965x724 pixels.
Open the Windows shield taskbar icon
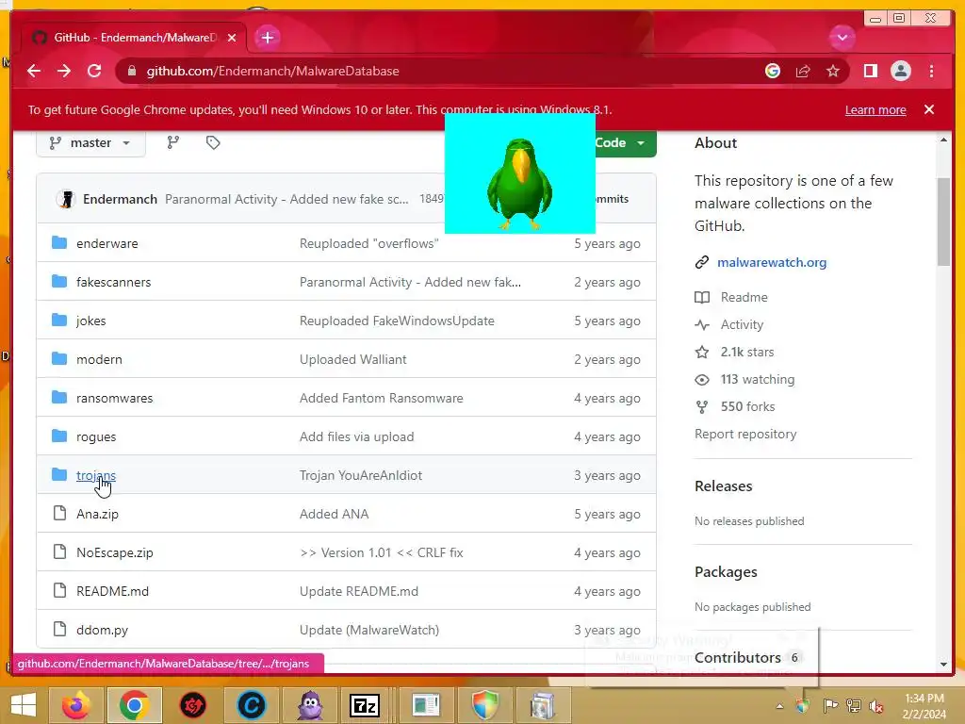(485, 705)
